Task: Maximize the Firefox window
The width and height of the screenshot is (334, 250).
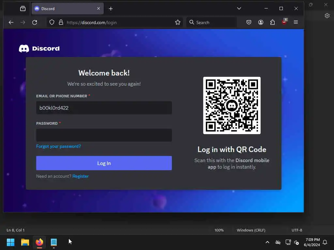Action: point(281,8)
